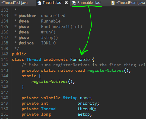Close the Thread.class tab
This screenshot has width=146, height=119.
tap(66, 3)
